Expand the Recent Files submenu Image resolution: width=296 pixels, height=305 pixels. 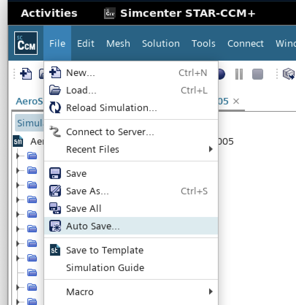click(x=131, y=149)
